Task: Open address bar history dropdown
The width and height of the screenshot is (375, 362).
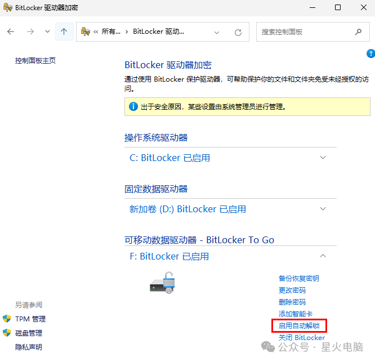Action: 217,33
